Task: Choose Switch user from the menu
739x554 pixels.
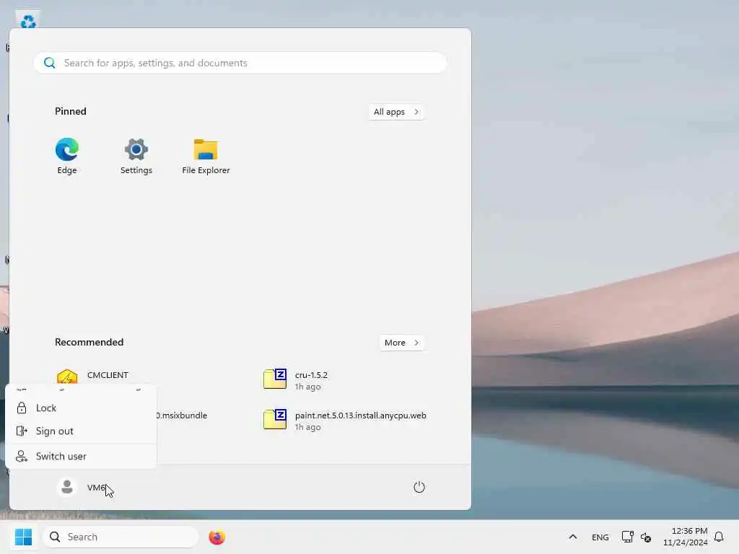Action: click(x=81, y=456)
